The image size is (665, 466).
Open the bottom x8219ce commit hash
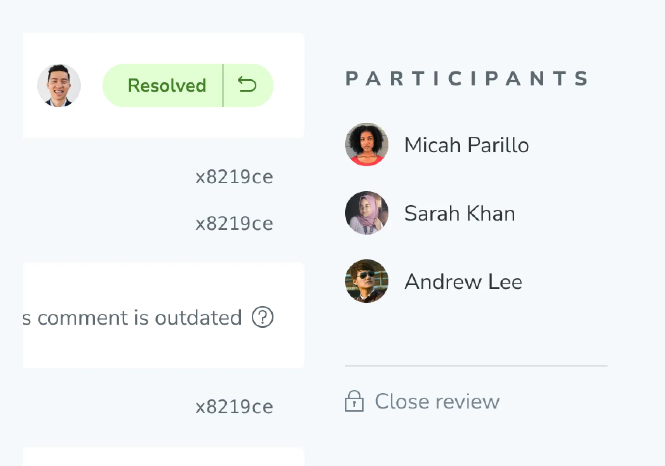pyautogui.click(x=234, y=407)
